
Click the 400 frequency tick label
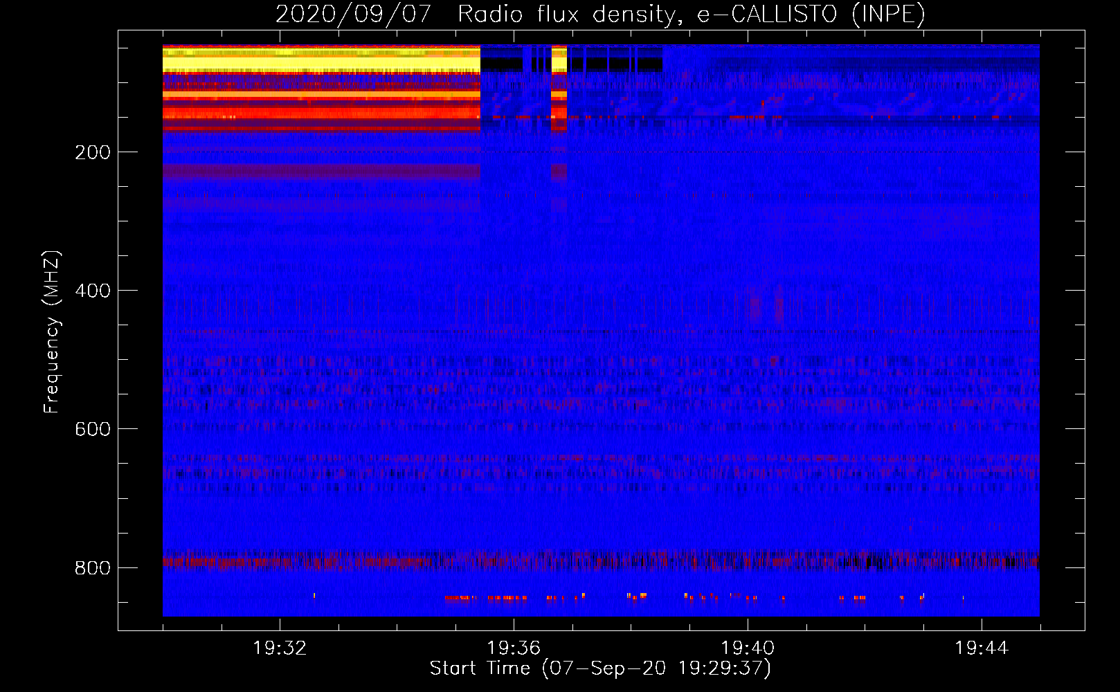click(93, 291)
